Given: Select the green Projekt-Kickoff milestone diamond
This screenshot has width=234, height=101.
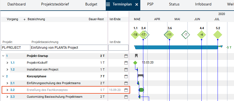Looking at the screenshot, I should (x=135, y=63).
